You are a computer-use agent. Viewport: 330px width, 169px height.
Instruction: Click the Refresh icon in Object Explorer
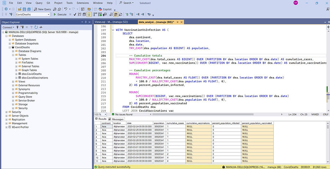tap(36, 27)
